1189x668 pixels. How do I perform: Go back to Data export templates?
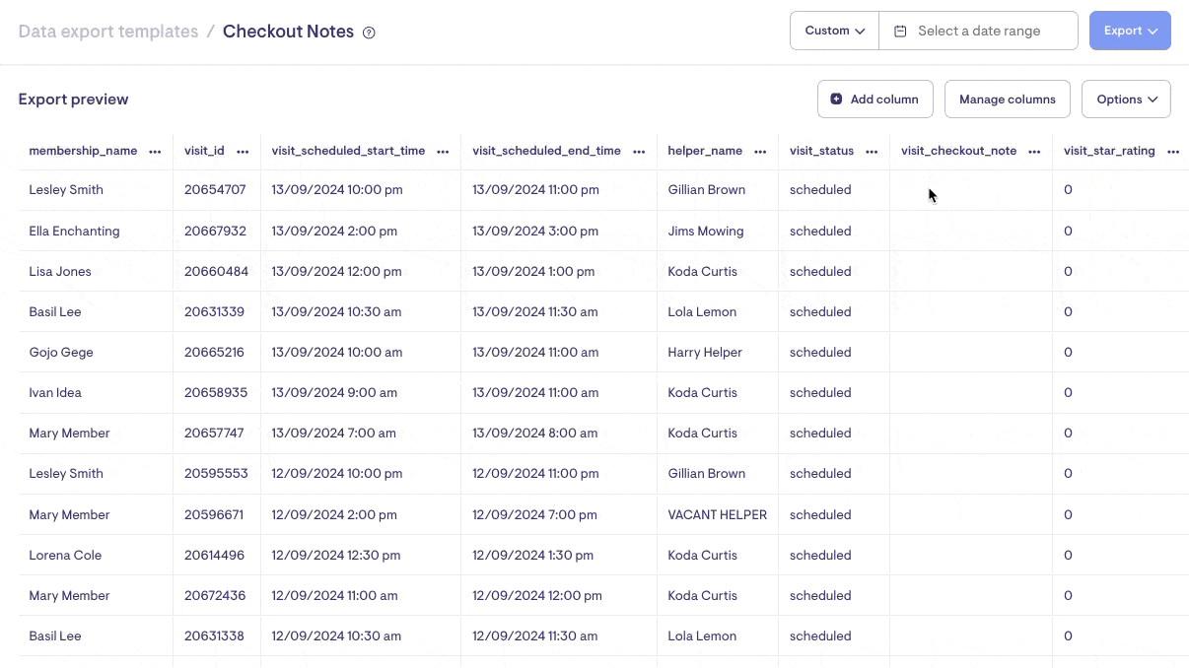pos(108,32)
